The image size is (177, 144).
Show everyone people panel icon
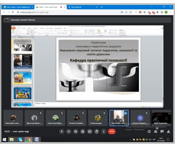156,131
